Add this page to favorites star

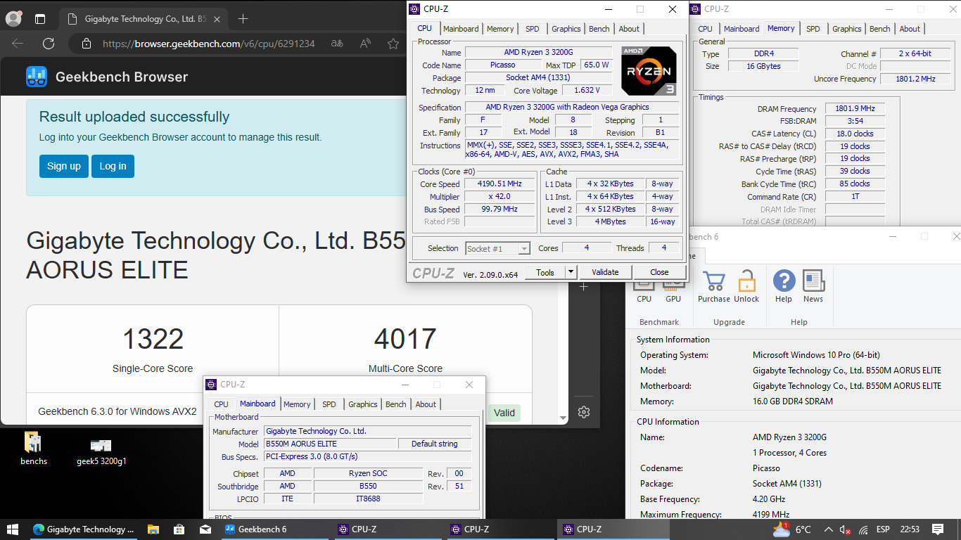point(393,44)
